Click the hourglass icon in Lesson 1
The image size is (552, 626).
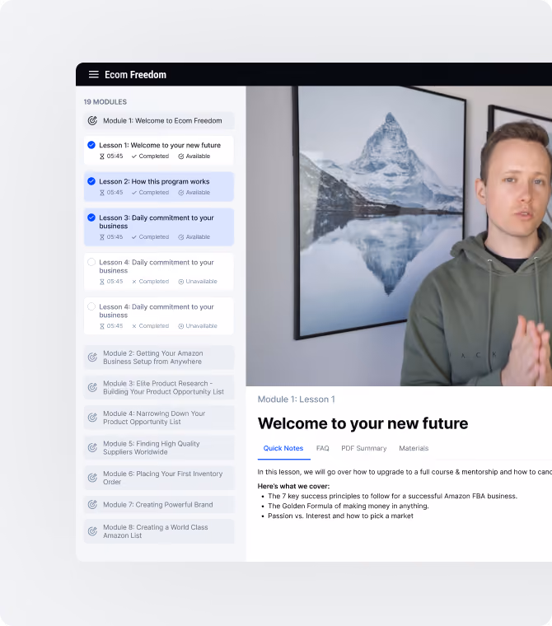tap(102, 156)
